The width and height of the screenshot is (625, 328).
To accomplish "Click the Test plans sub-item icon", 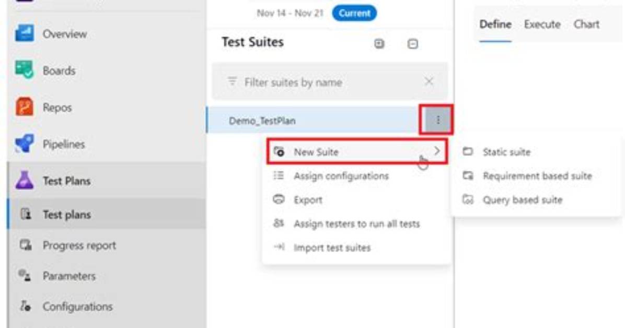I will point(26,214).
